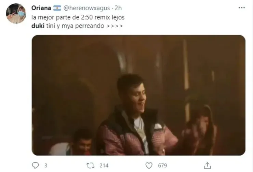Click the Argentina flag emoji beside Oriana
Viewport: 253px width, 172px height.
coord(57,8)
